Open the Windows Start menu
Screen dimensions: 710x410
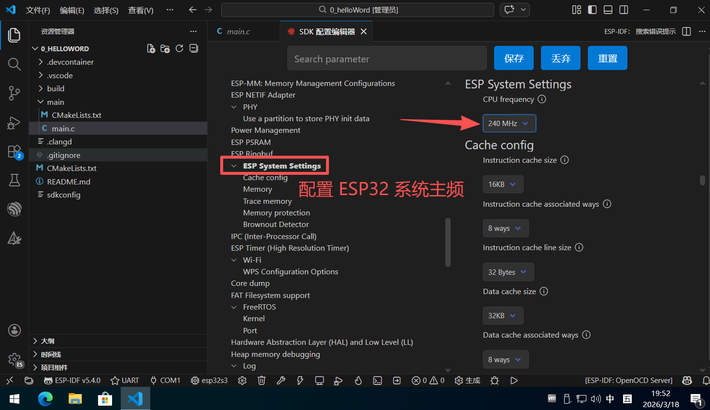(14, 398)
